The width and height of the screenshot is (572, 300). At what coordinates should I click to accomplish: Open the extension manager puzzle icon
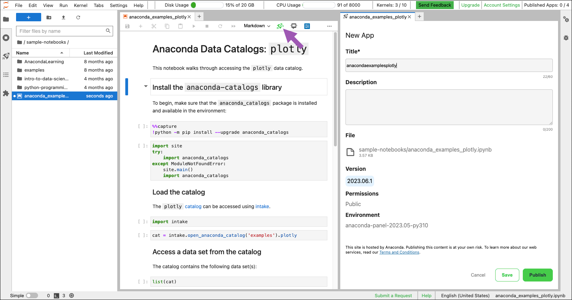6,93
